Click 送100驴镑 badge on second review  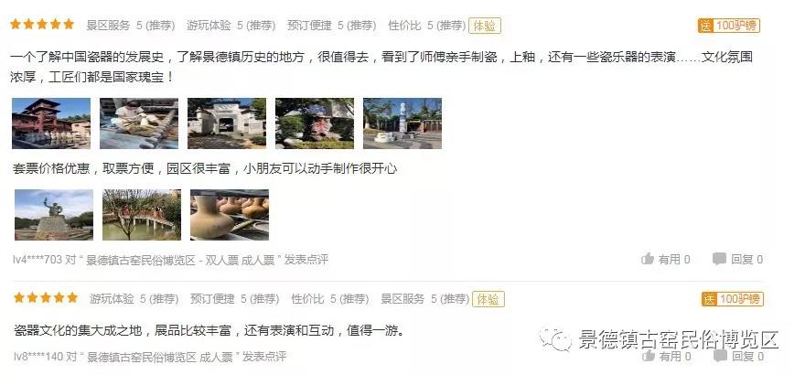click(733, 299)
